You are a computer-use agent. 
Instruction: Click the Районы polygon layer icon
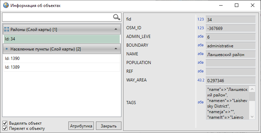(x=7, y=30)
